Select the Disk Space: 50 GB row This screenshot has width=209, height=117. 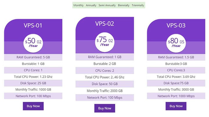[x=105, y=84]
